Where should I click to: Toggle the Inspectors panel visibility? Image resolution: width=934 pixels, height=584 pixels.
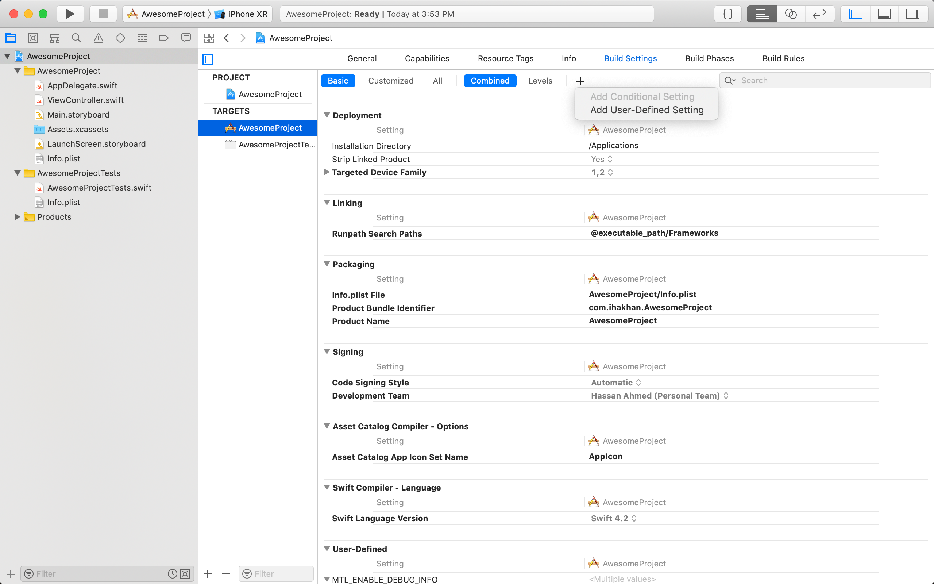[x=913, y=14]
